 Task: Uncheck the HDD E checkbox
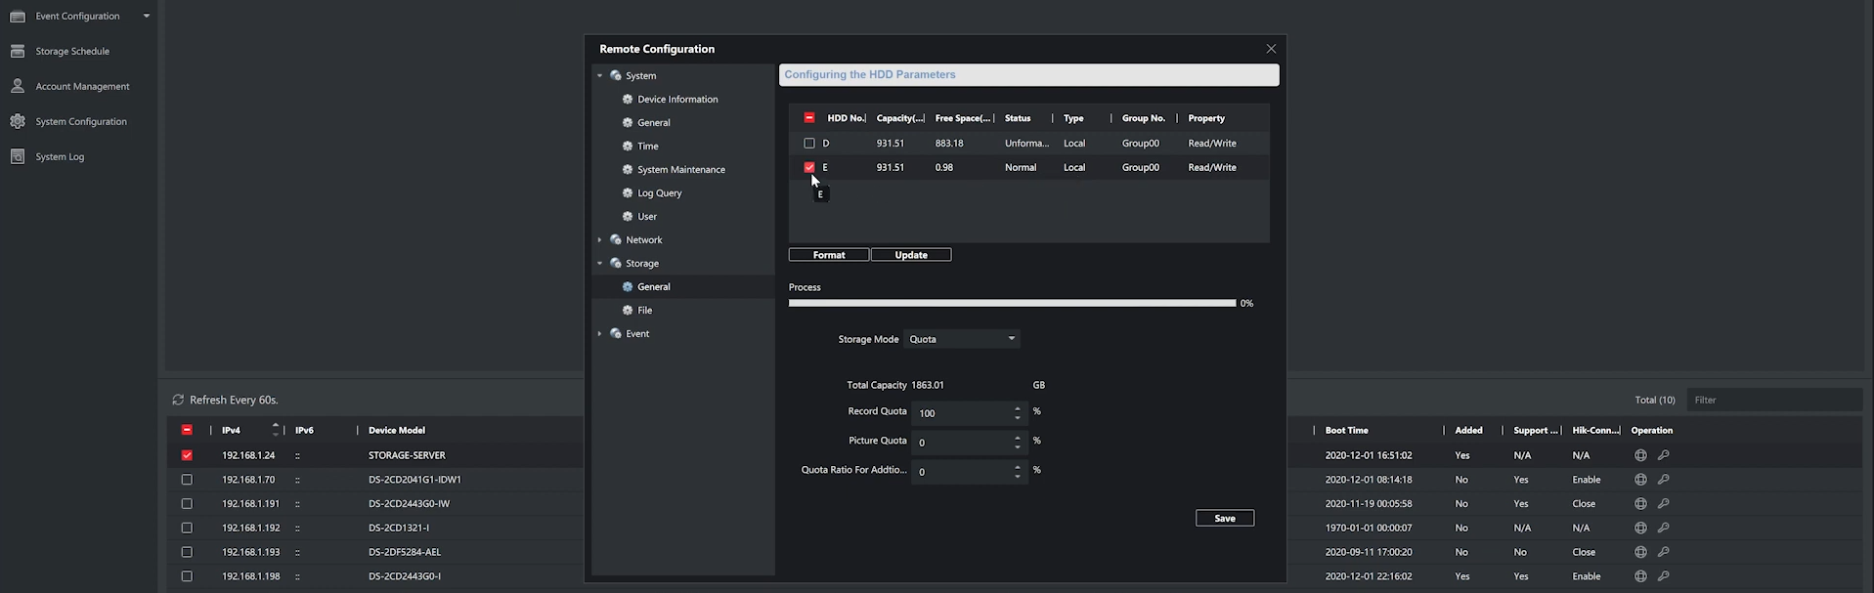click(x=809, y=167)
